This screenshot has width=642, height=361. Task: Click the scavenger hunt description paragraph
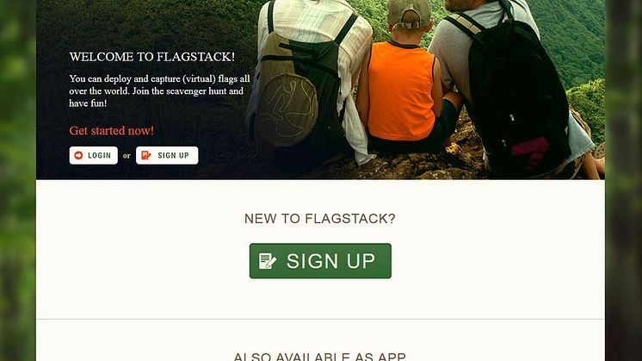tap(159, 91)
